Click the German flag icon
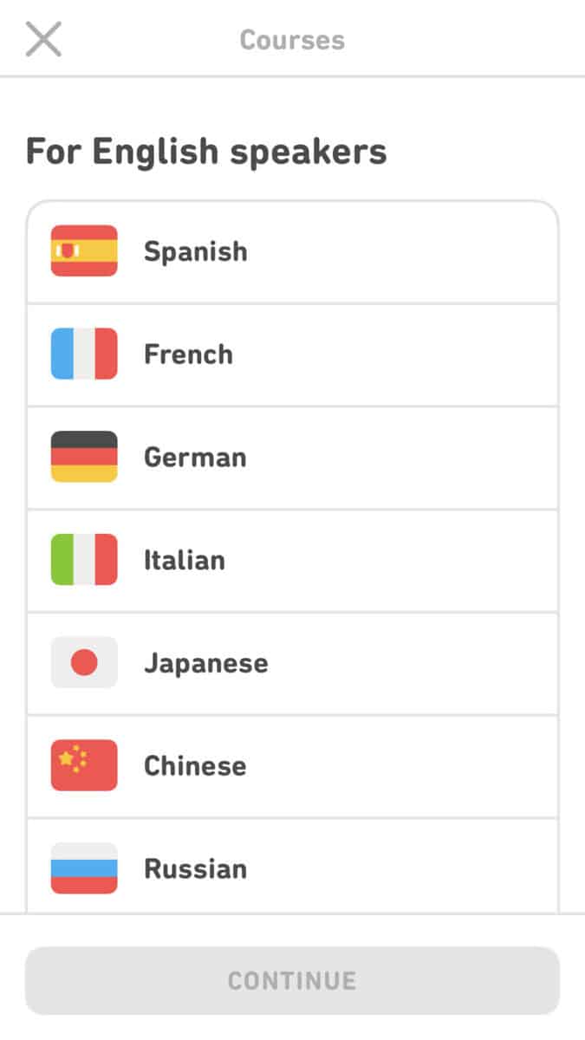This screenshot has height=1040, width=585. pos(84,457)
